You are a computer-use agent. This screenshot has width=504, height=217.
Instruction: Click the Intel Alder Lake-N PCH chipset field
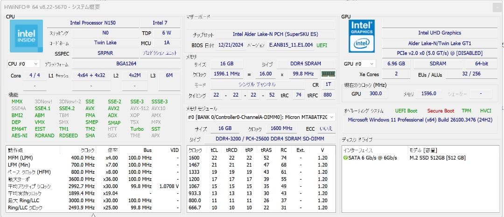(275, 35)
